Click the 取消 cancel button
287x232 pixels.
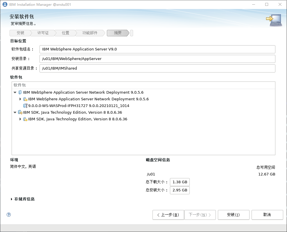point(267,215)
